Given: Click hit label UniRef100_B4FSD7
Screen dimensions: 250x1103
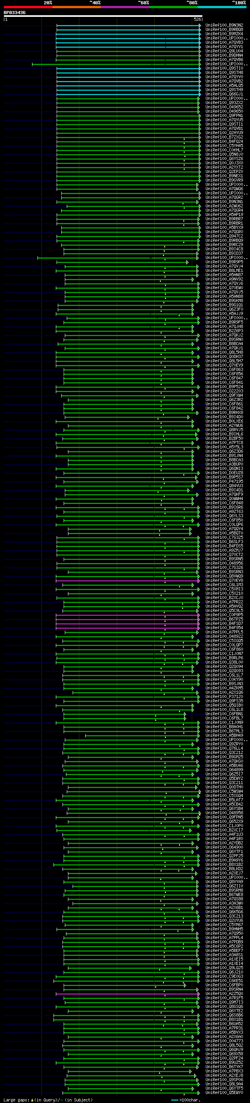Looking at the screenshot, I should pyautogui.click(x=224, y=623).
